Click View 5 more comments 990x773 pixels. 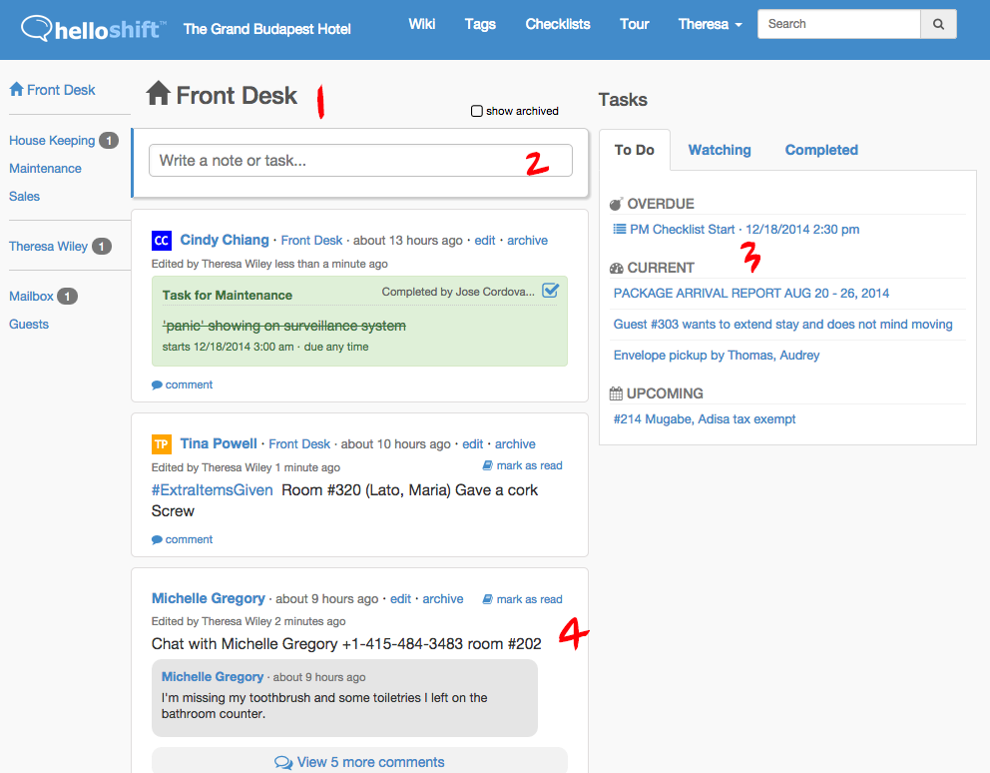[x=359, y=762]
